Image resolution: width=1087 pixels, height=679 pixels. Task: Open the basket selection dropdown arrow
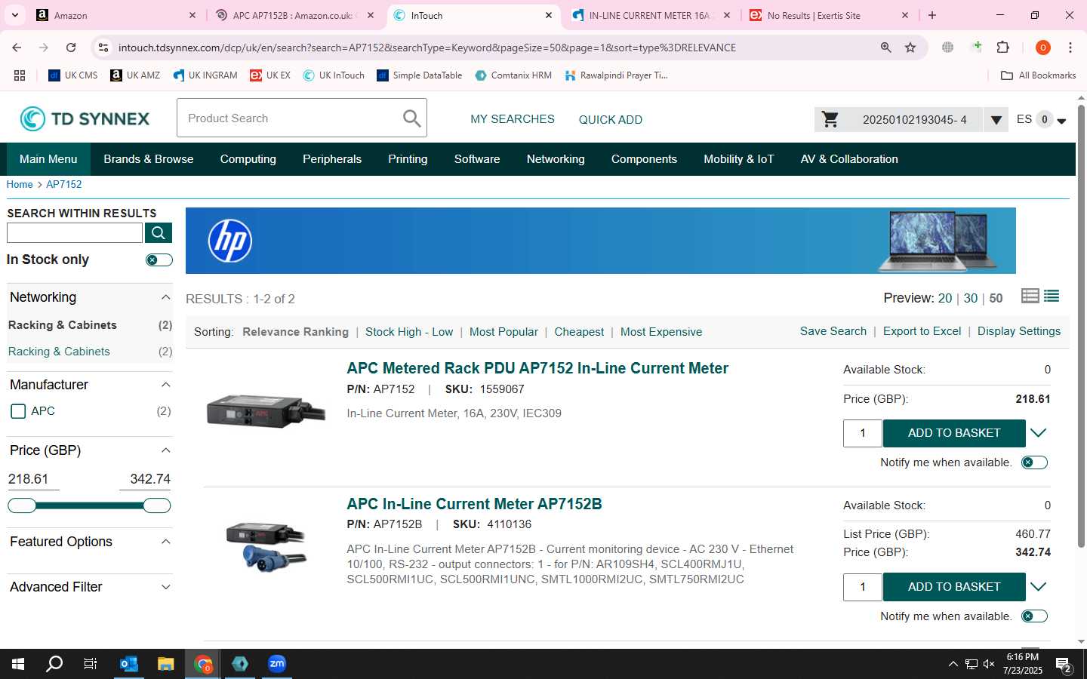996,119
